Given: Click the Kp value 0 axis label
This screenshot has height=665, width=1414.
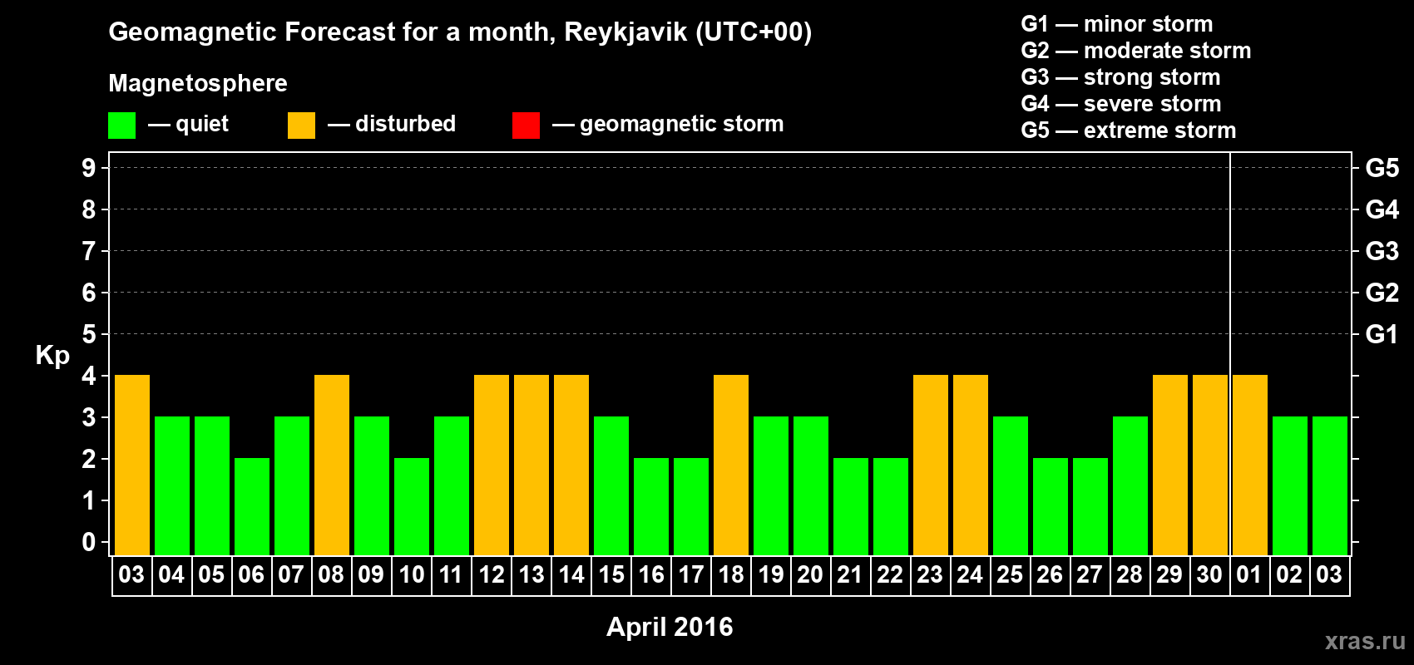Looking at the screenshot, I should coord(89,542).
